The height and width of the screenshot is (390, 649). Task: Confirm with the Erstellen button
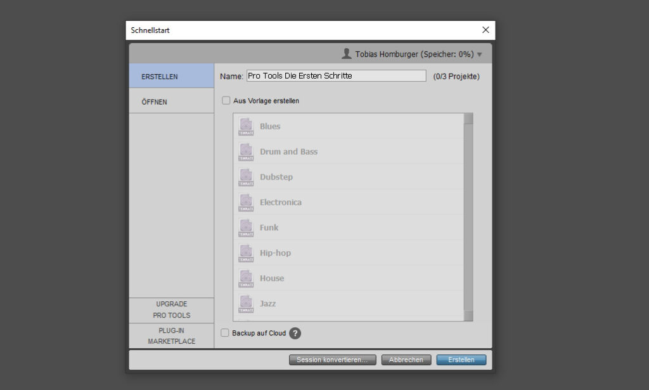[x=461, y=360]
